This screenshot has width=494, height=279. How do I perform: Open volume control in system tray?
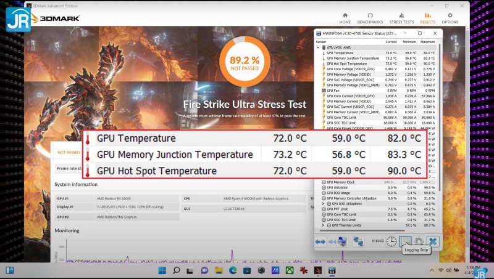[448, 270]
